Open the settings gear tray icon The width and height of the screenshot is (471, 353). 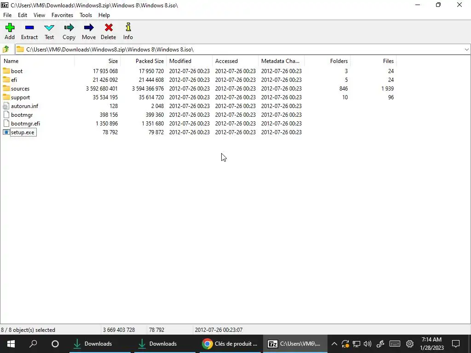coord(410,344)
